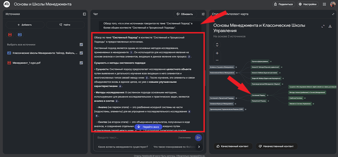Uncheck the Классические Школы Менеджмента source
Screen dimensions: 338x157
click(81, 53)
